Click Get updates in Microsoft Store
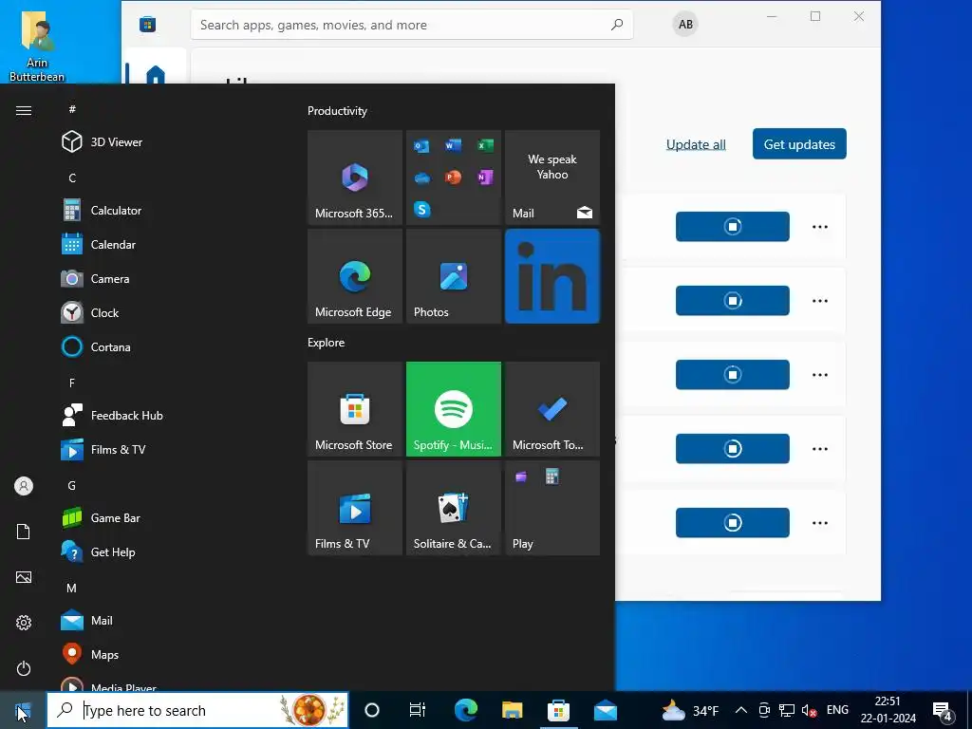 [799, 144]
